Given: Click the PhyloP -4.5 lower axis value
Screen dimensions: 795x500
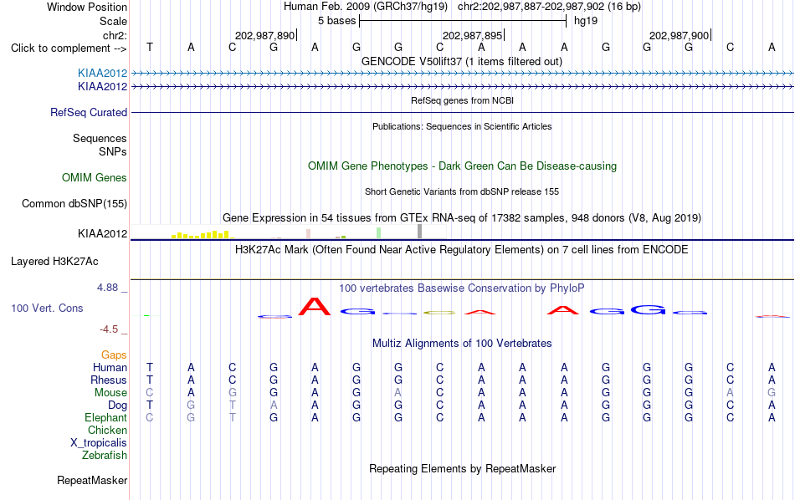Looking at the screenshot, I should click(109, 329).
